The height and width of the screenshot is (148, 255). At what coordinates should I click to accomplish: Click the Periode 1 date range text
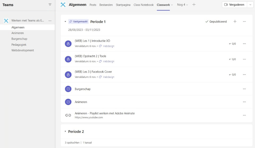tap(84, 30)
